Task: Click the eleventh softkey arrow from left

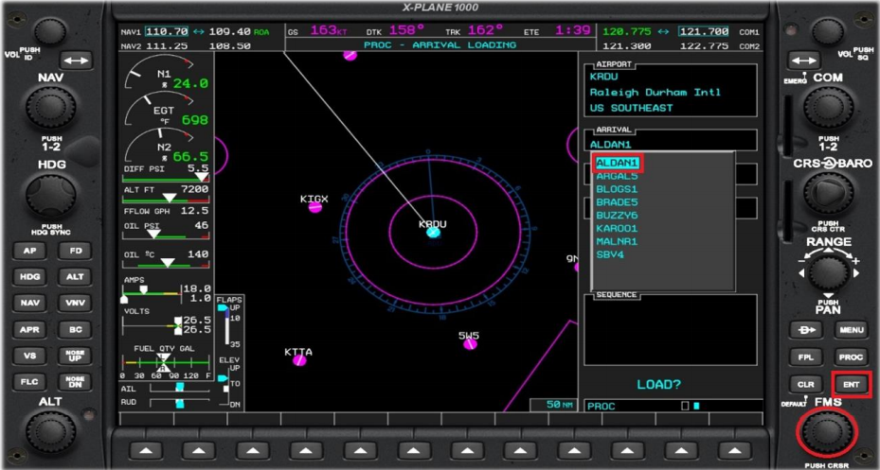Action: coord(681,450)
